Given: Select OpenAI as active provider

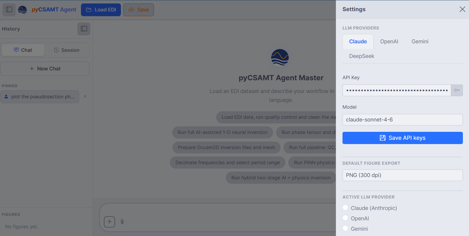Looking at the screenshot, I should (345, 218).
